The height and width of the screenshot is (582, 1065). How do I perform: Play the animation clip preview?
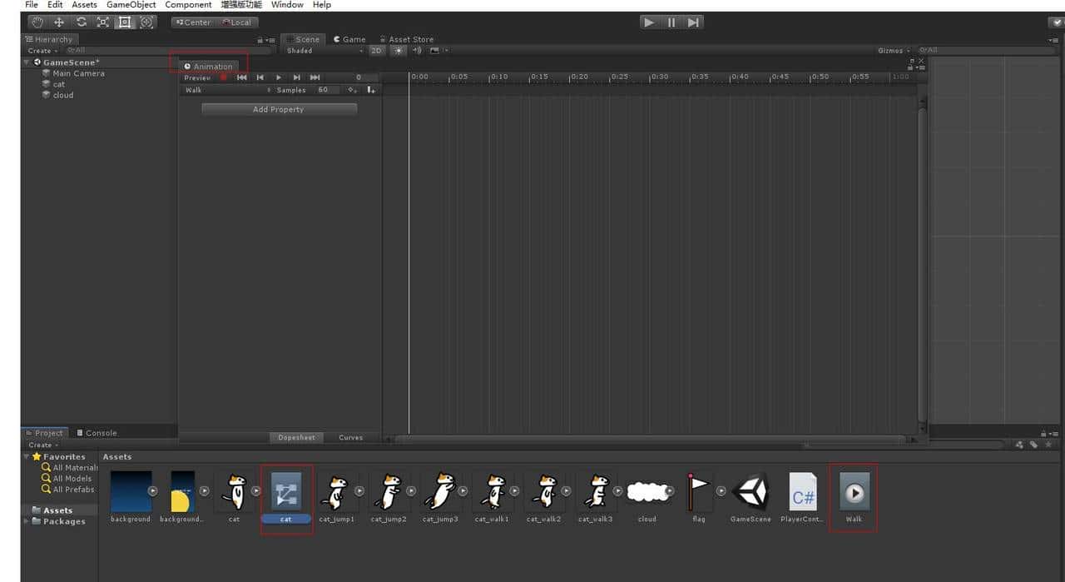pos(279,77)
